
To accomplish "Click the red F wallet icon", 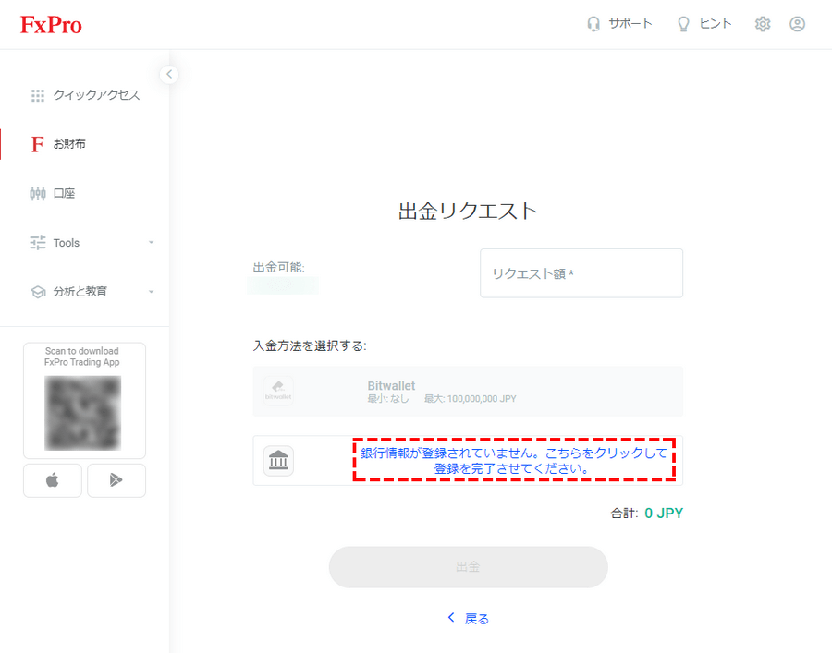I will tap(37, 144).
